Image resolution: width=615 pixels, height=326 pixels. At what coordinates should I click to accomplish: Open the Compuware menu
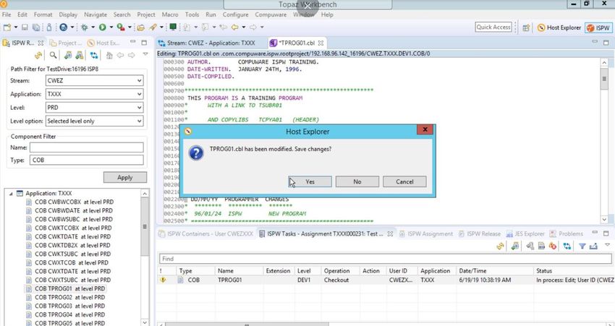[271, 14]
